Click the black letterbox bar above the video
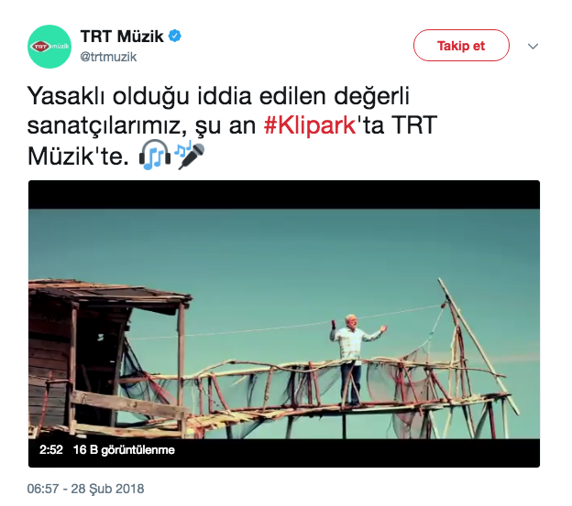This screenshot has width=572, height=506. coord(284,194)
